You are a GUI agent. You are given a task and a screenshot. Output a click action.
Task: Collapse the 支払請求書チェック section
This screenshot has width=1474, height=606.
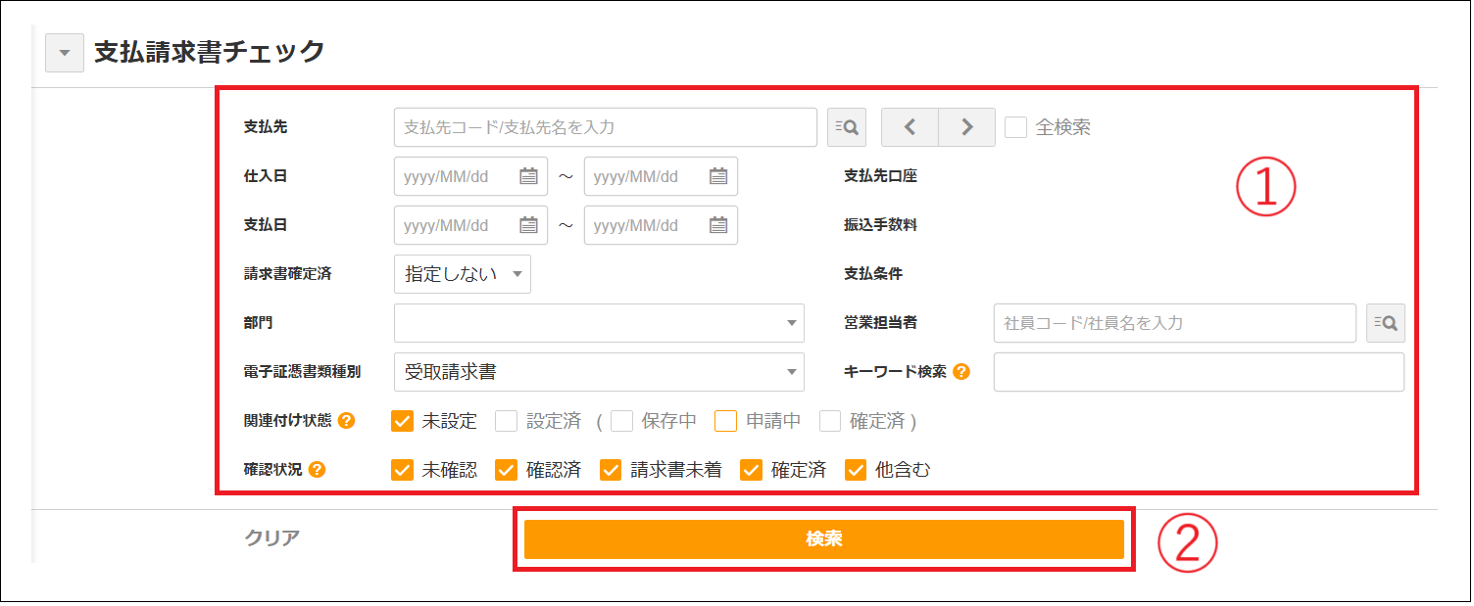[x=65, y=53]
